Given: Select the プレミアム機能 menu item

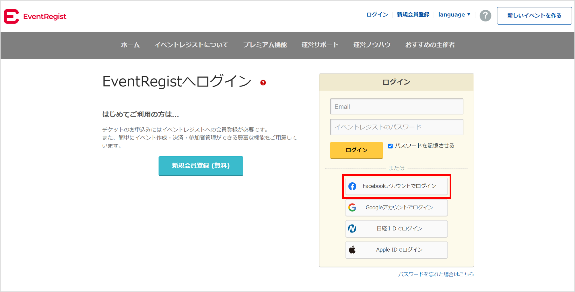Looking at the screenshot, I should pos(265,45).
